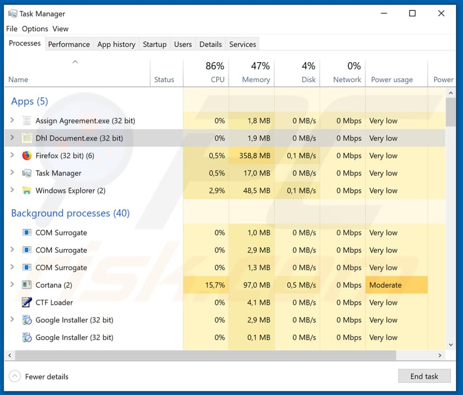The image size is (463, 395).
Task: Select the Processes tab
Action: point(25,43)
